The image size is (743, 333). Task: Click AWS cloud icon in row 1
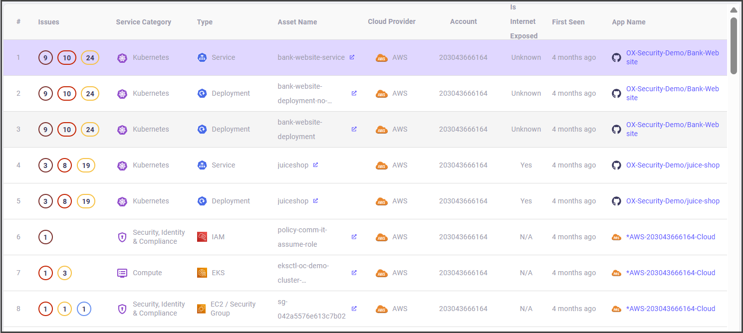click(x=382, y=58)
